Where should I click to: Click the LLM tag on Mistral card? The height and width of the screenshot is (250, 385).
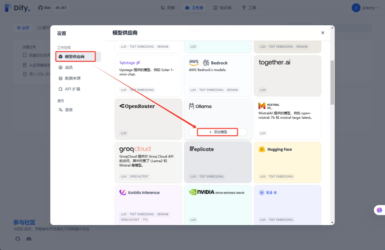click(262, 133)
